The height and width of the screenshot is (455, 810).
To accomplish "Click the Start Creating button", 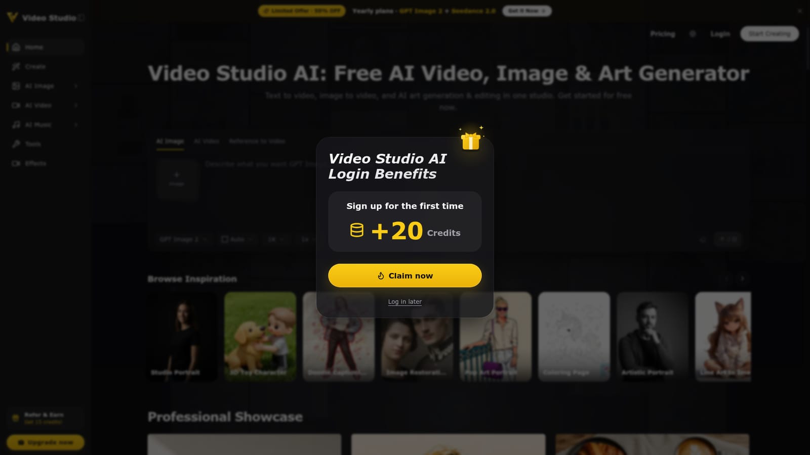I will click(x=769, y=34).
